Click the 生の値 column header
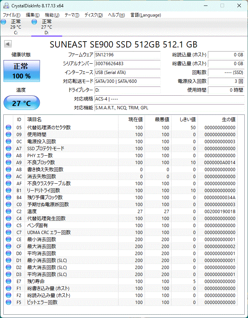The width and height of the screenshot is (248, 318). (228, 119)
